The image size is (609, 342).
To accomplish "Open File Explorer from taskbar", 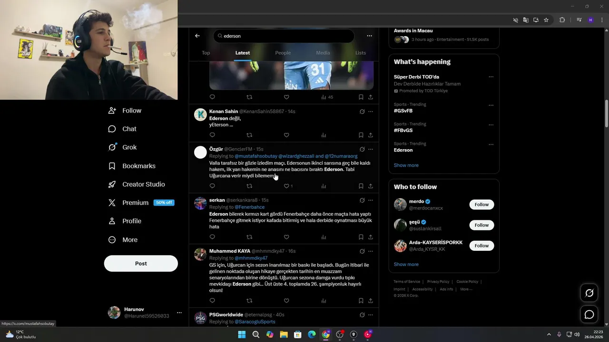I will 284,334.
